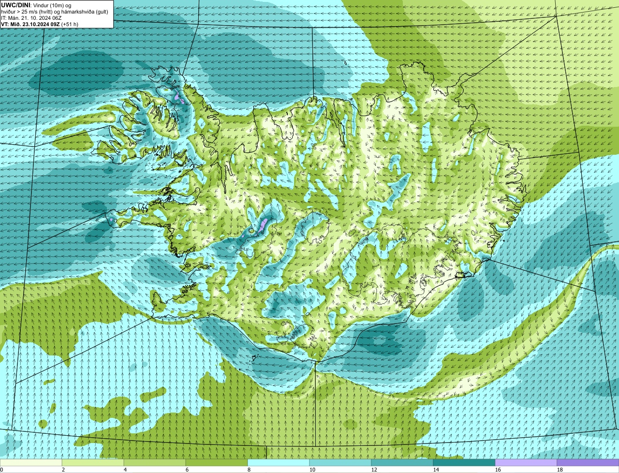Click the legend scale label '12'

coord(374,470)
